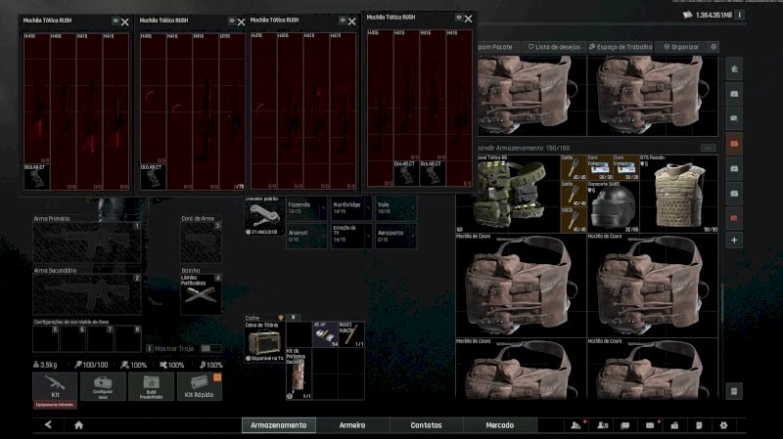Go back using the left arrow
The image size is (783, 439).
48,425
